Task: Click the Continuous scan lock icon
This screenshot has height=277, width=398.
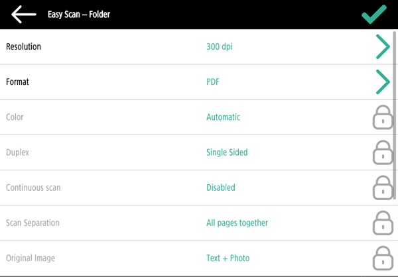Action: click(x=382, y=188)
